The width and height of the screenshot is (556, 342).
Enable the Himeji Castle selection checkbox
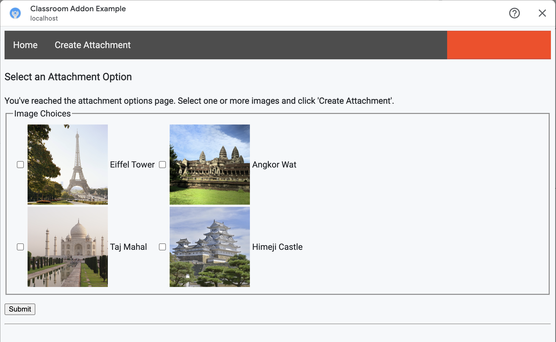(x=162, y=247)
